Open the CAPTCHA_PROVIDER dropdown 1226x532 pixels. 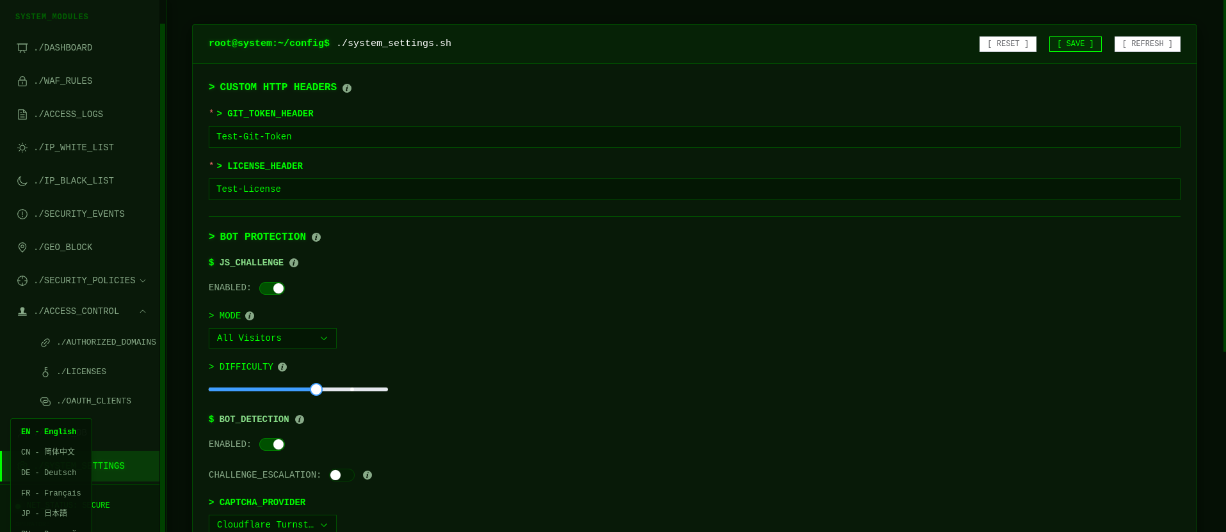pyautogui.click(x=272, y=524)
